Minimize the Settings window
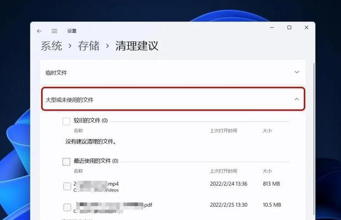Screen dimensions: 341x220 coord(272,28)
